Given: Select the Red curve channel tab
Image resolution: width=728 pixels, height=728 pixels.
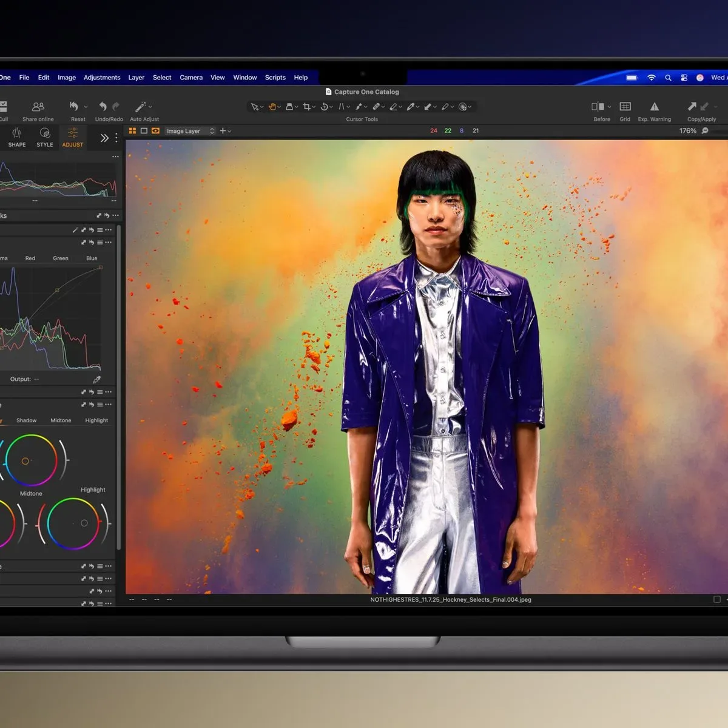Looking at the screenshot, I should coord(30,258).
